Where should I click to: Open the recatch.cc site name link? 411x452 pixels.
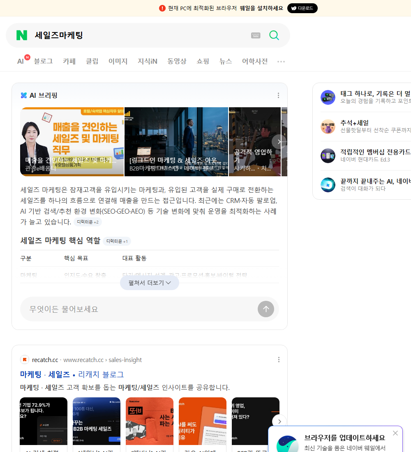point(45,360)
